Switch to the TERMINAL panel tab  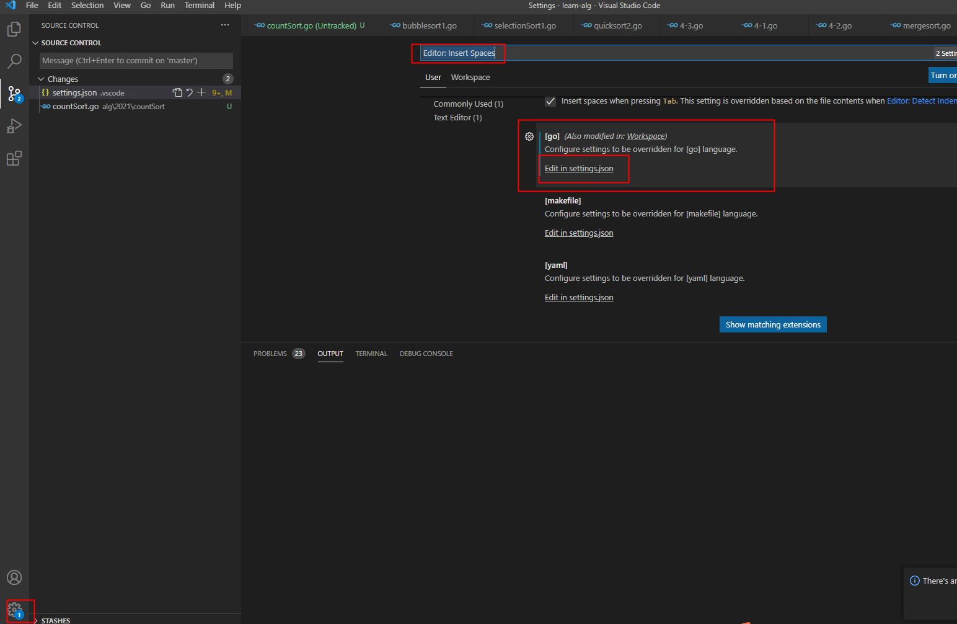371,354
